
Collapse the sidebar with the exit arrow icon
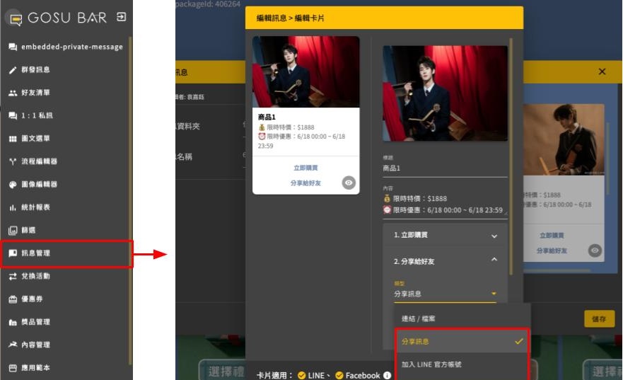coord(121,17)
